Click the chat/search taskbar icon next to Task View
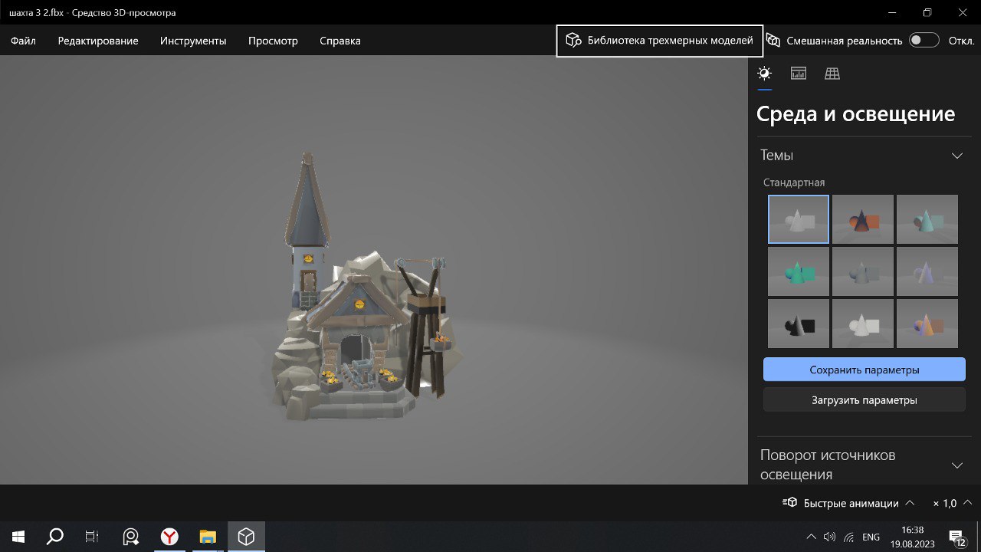This screenshot has height=552, width=981. pyautogui.click(x=131, y=537)
